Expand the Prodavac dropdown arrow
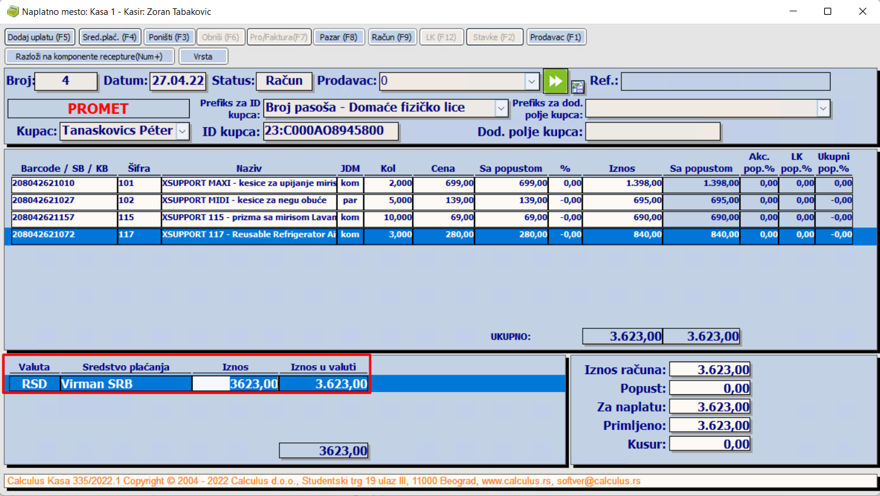The height and width of the screenshot is (496, 880). [532, 81]
